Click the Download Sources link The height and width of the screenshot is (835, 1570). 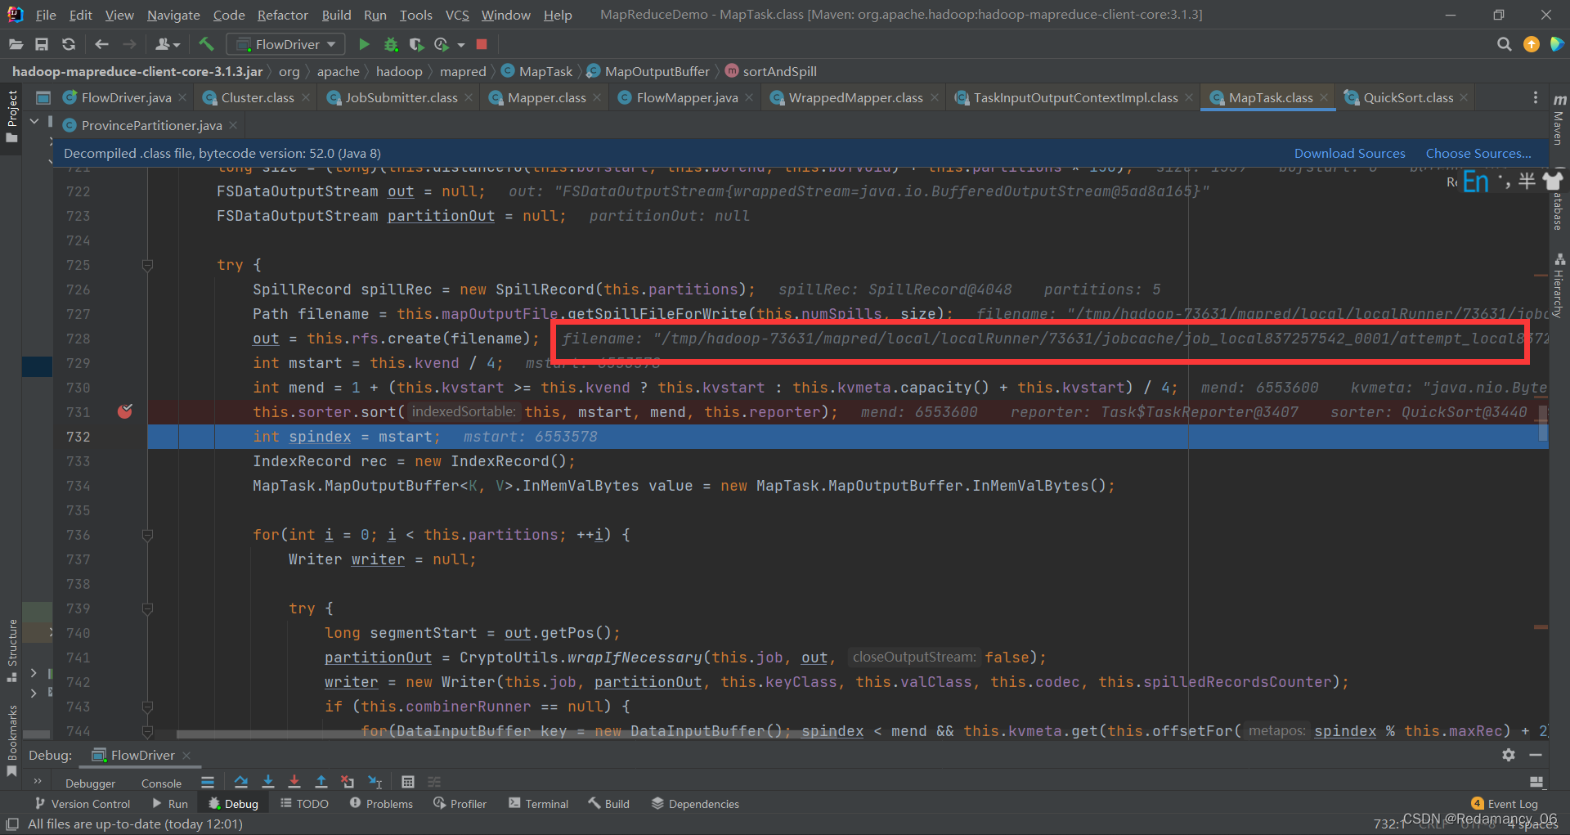point(1349,153)
